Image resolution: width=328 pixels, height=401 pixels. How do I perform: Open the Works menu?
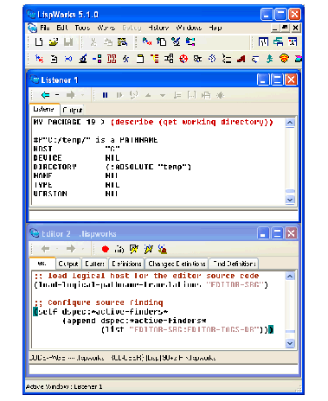106,28
